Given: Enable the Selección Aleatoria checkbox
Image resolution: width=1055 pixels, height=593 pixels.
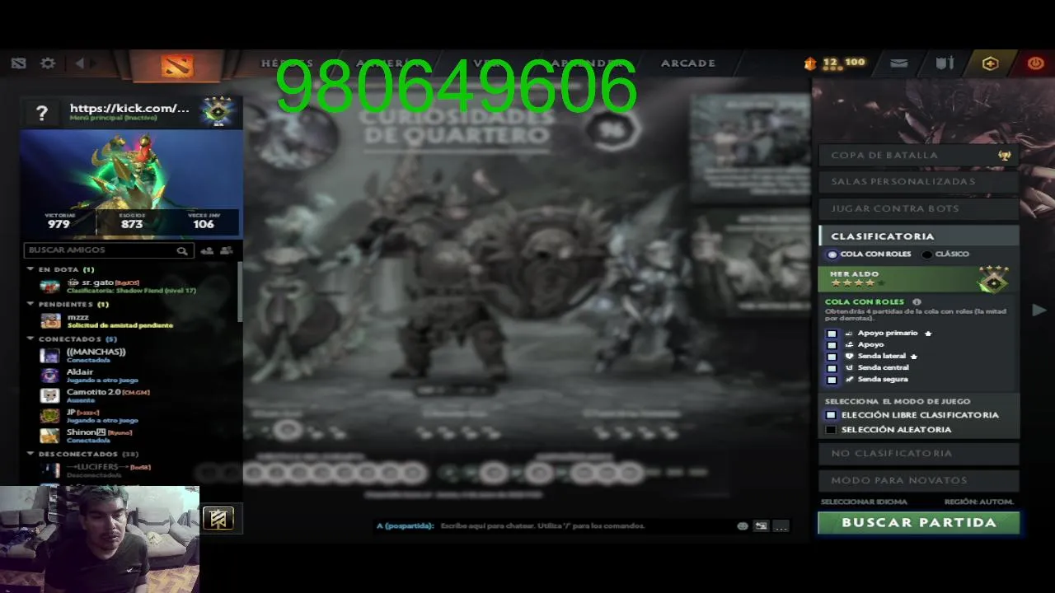Looking at the screenshot, I should [x=831, y=430].
